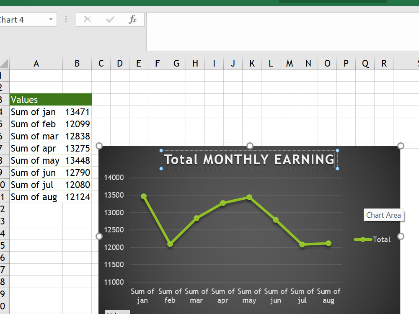
Task: Click the cell with value 12790
Action: point(77,172)
